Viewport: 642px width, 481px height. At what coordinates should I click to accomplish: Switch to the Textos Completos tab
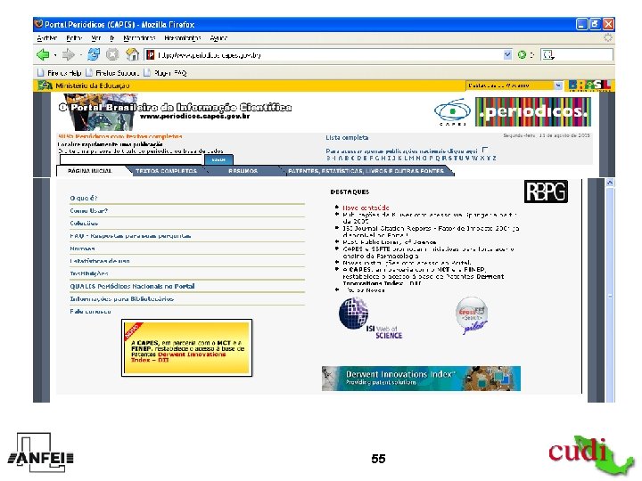pyautogui.click(x=166, y=171)
